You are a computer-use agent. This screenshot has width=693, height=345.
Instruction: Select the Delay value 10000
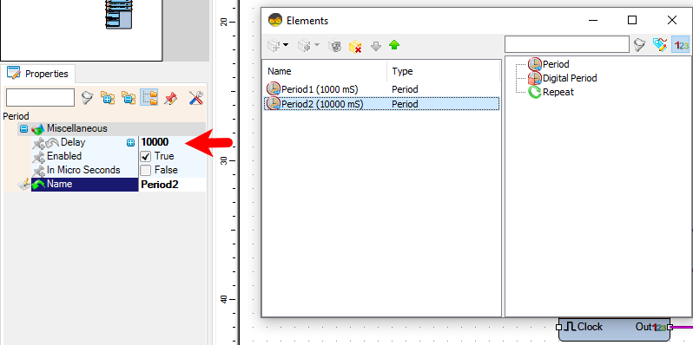click(155, 142)
